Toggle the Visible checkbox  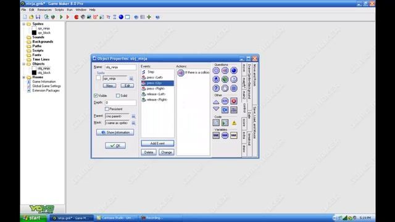pyautogui.click(x=96, y=96)
